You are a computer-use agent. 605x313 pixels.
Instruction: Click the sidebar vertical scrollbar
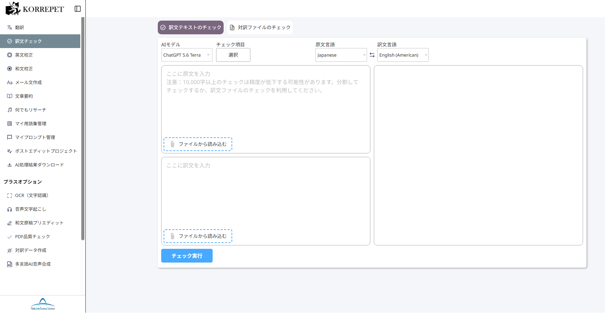tap(83, 129)
